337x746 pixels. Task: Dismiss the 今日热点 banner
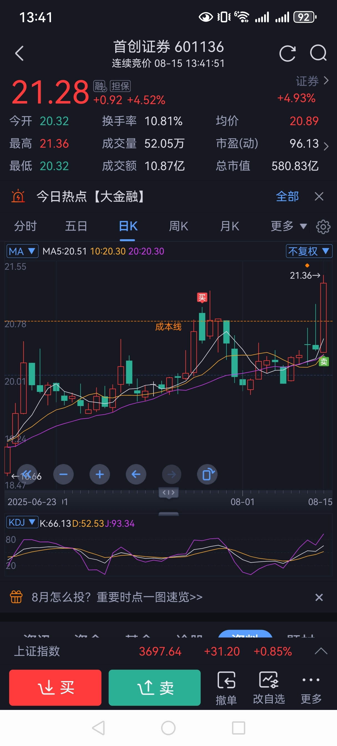coord(319,196)
